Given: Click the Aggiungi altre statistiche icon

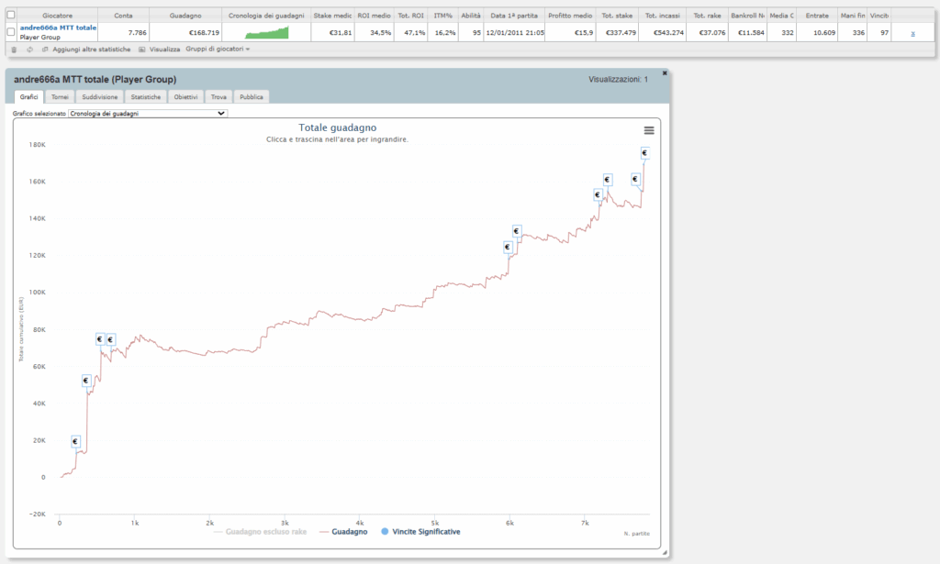Looking at the screenshot, I should tap(45, 50).
